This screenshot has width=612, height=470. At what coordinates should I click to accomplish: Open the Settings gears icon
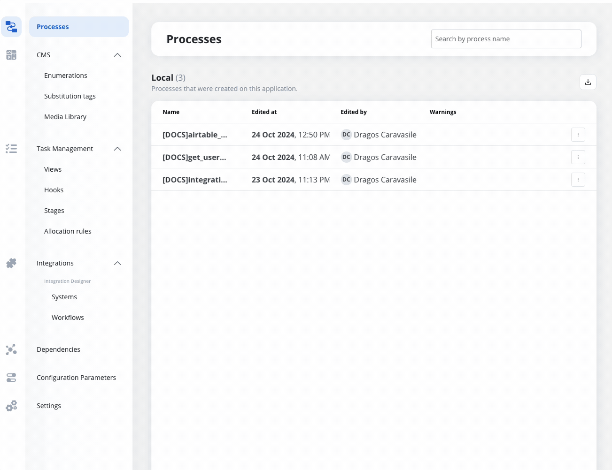coord(11,406)
